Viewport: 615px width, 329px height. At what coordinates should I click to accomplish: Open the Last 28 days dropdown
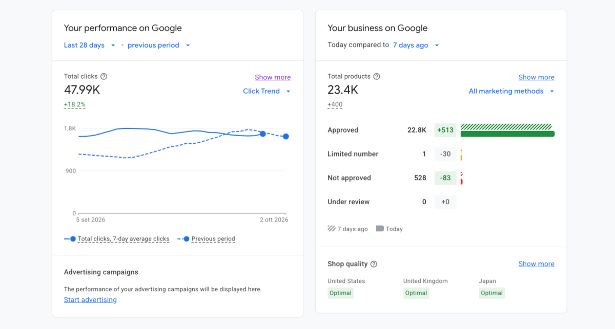pos(90,45)
